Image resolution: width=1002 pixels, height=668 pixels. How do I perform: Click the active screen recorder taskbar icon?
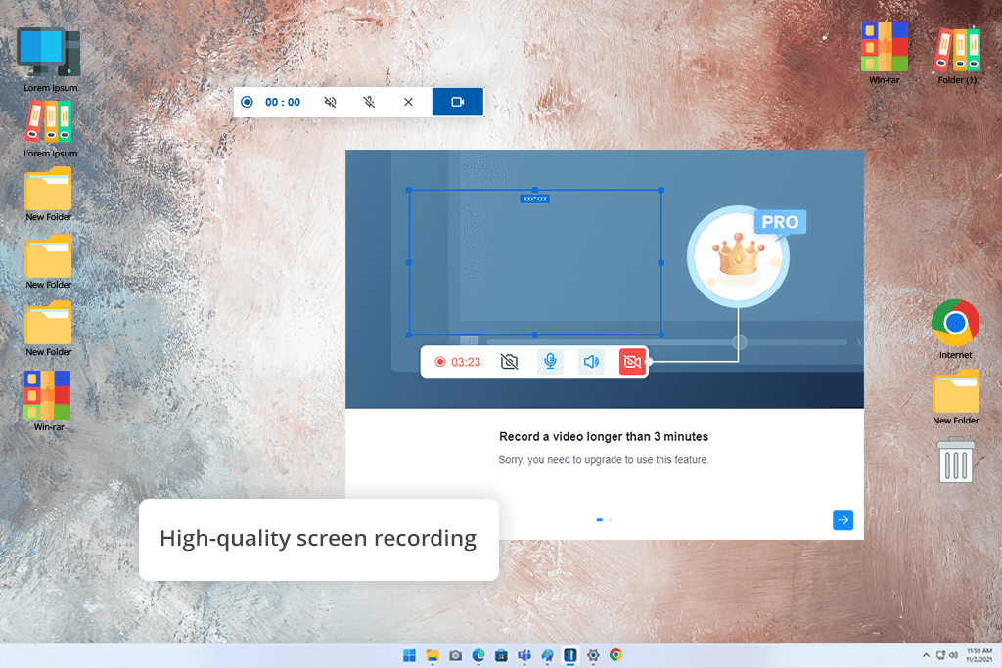[570, 655]
